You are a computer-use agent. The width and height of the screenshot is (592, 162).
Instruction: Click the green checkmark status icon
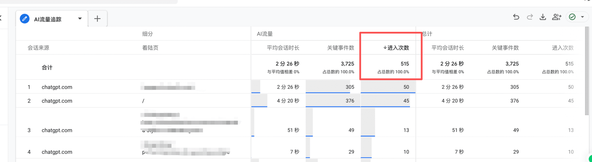pos(572,17)
